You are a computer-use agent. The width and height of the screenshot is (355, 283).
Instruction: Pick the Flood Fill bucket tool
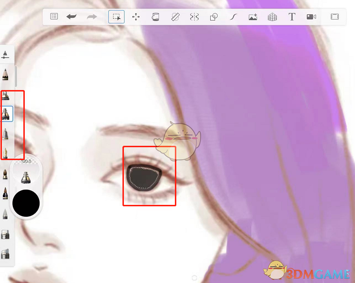[155, 17]
